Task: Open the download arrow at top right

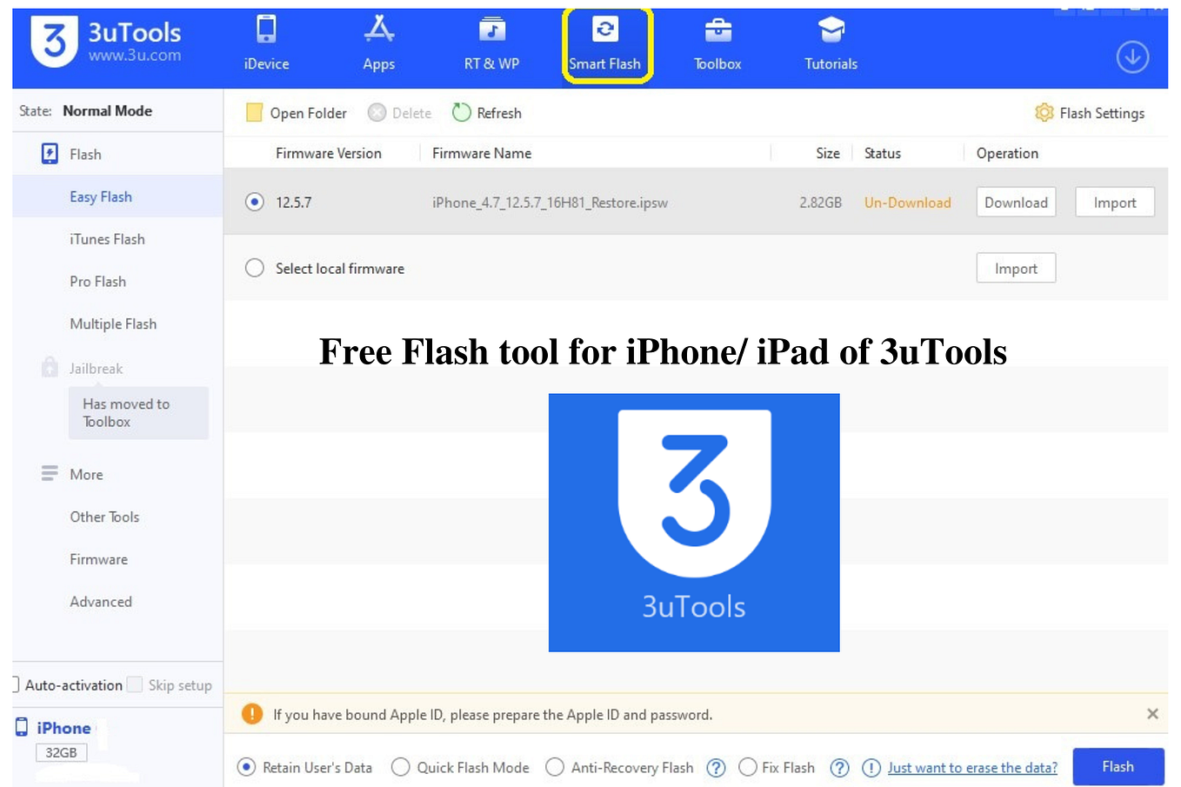Action: [1131, 56]
